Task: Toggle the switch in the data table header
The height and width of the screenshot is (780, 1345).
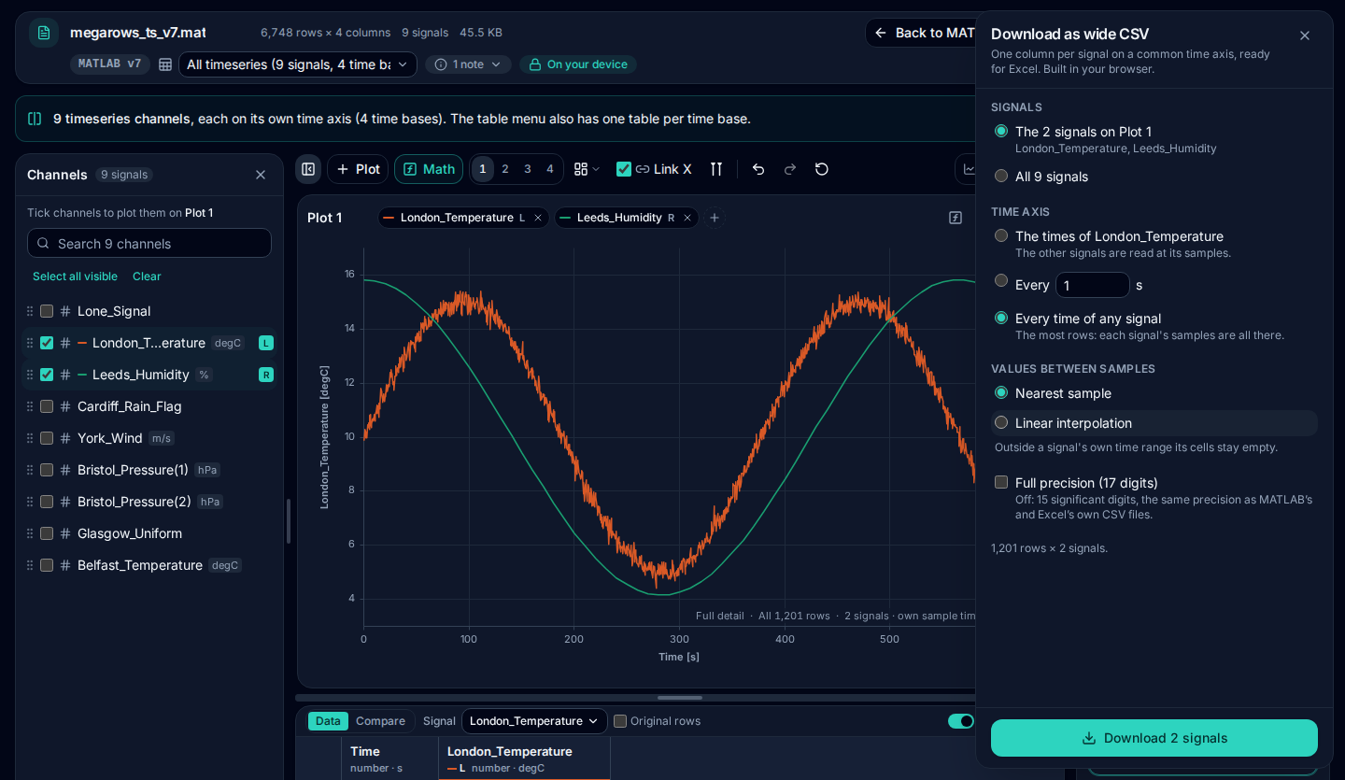Action: click(961, 721)
